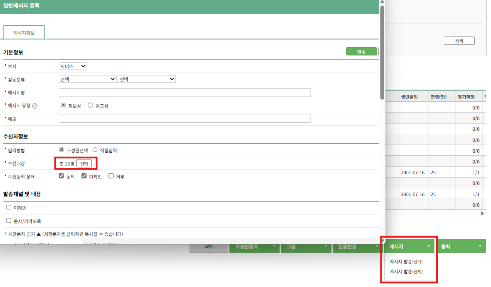This screenshot has width=491, height=287.
Task: Expand the 구성원등록 dropdown button
Action: click(x=254, y=247)
